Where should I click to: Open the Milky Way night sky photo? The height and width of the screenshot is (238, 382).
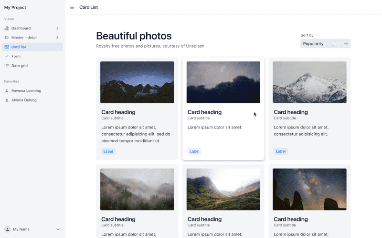coord(309,189)
